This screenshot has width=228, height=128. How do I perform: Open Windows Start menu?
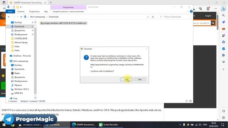[4, 125]
